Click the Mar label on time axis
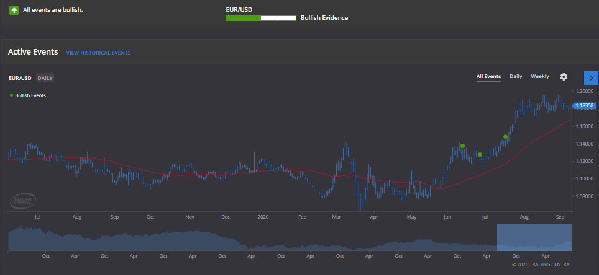 tap(337, 217)
